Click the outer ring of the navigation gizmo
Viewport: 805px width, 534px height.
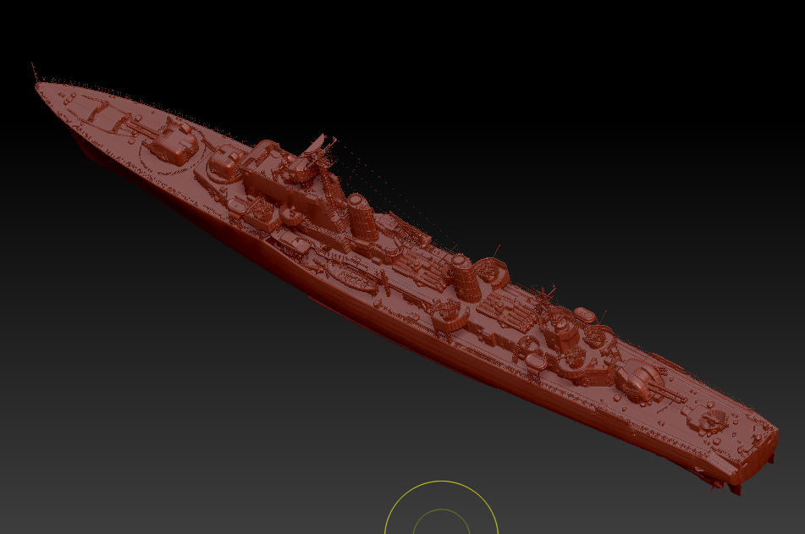[442, 480]
